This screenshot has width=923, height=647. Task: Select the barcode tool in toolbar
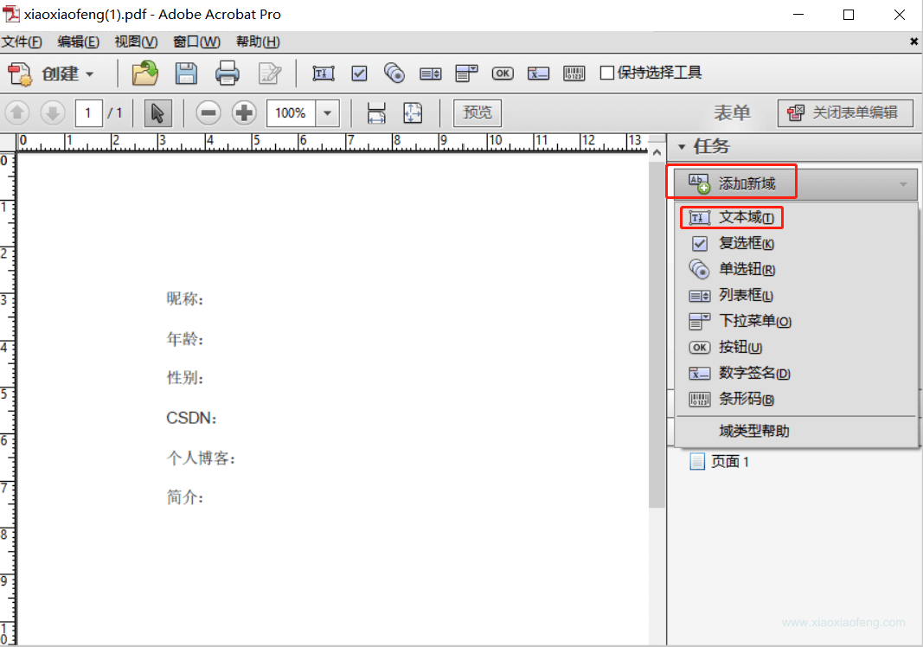click(574, 73)
